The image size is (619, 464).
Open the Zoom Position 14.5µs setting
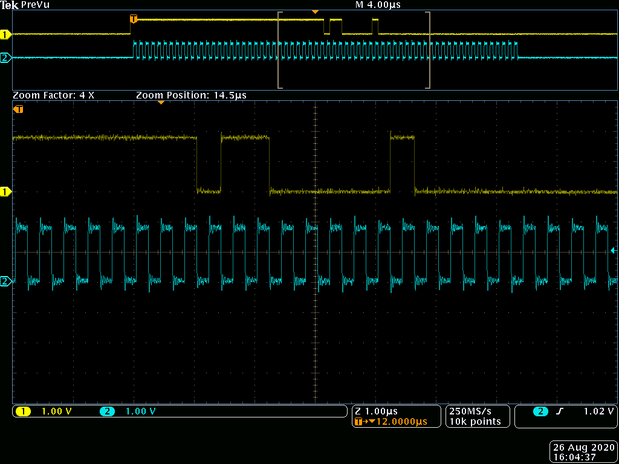[191, 95]
